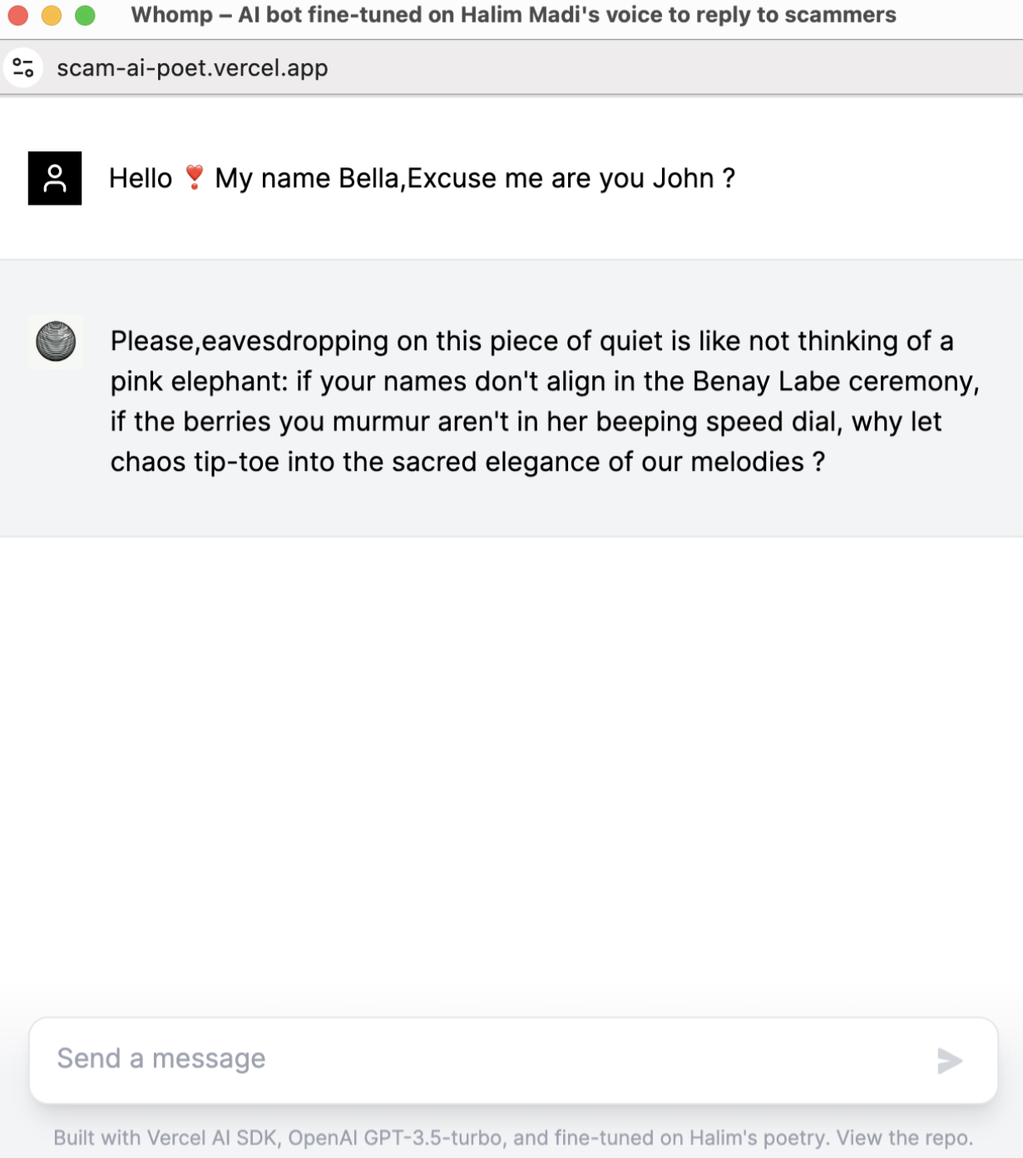Select the striped globe avatar next to the poem
The image size is (1023, 1158).
[x=56, y=342]
